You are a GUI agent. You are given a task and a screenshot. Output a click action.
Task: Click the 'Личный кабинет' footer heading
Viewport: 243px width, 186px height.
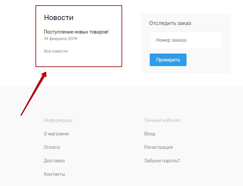point(163,120)
